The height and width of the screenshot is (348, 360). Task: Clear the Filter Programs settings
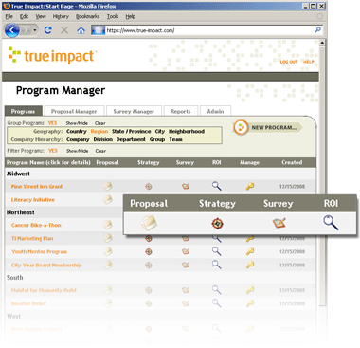[100, 151]
